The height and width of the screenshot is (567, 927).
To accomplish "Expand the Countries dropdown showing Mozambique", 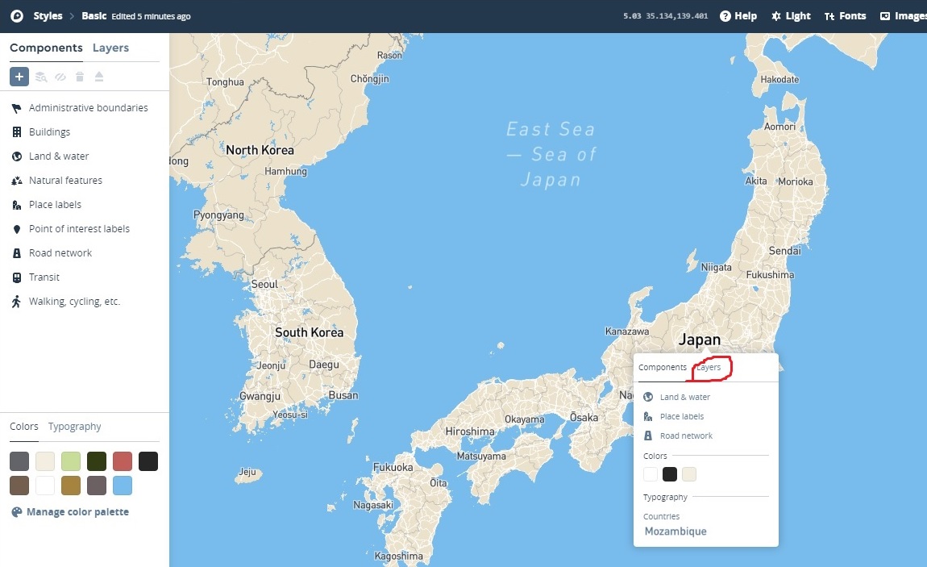I will coord(676,531).
